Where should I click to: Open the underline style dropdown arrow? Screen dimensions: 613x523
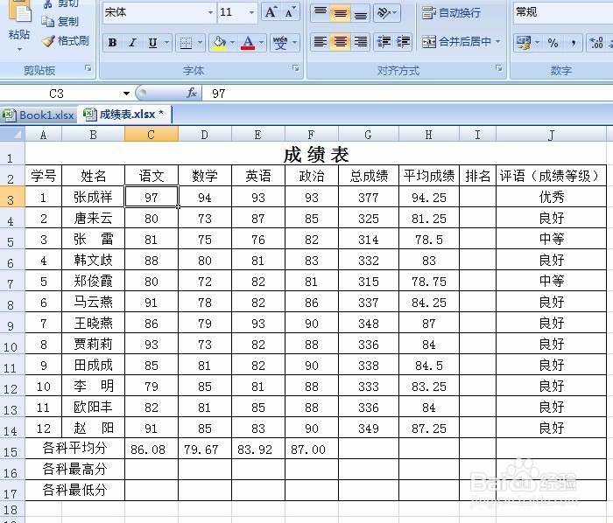167,43
